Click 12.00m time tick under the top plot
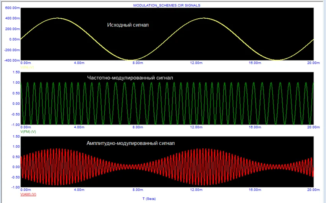Screen dimensions: 326x203 click(x=196, y=63)
